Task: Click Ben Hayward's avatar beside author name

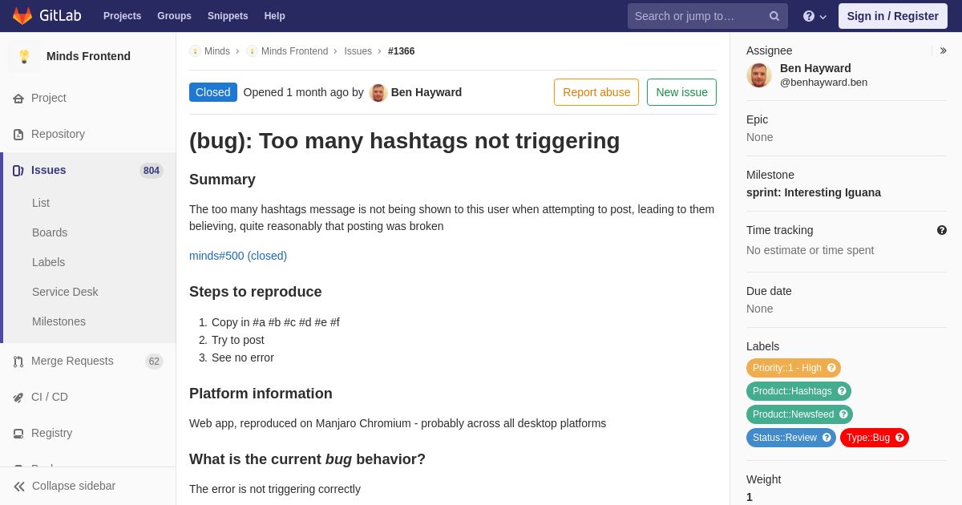Action: [378, 92]
